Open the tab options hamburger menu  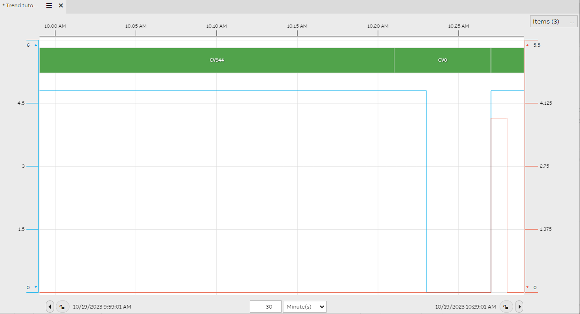coord(49,5)
